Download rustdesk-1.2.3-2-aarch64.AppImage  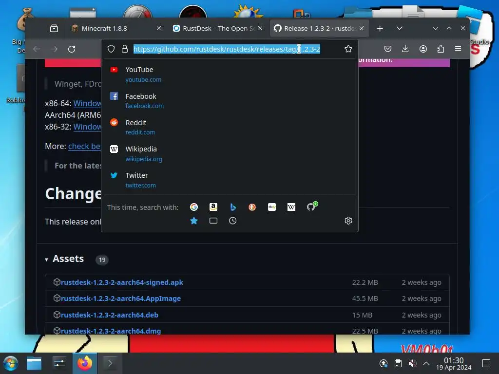point(121,299)
